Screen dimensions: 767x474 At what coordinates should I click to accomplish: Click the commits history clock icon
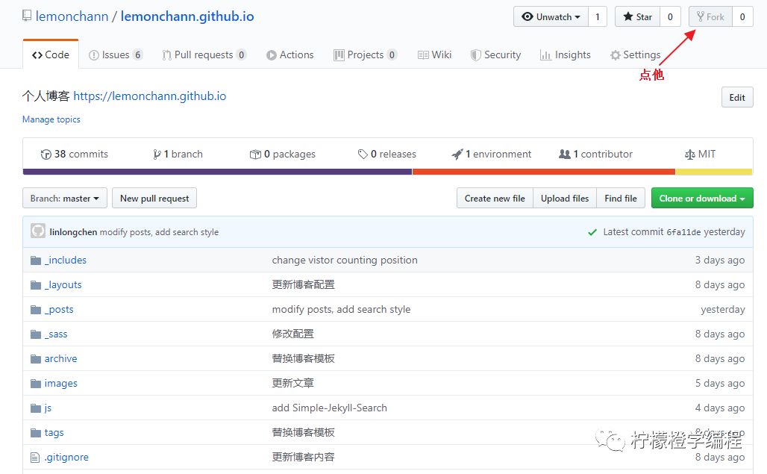click(x=46, y=155)
